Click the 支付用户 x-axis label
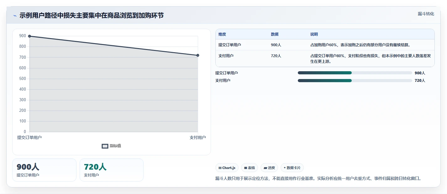 198,137
